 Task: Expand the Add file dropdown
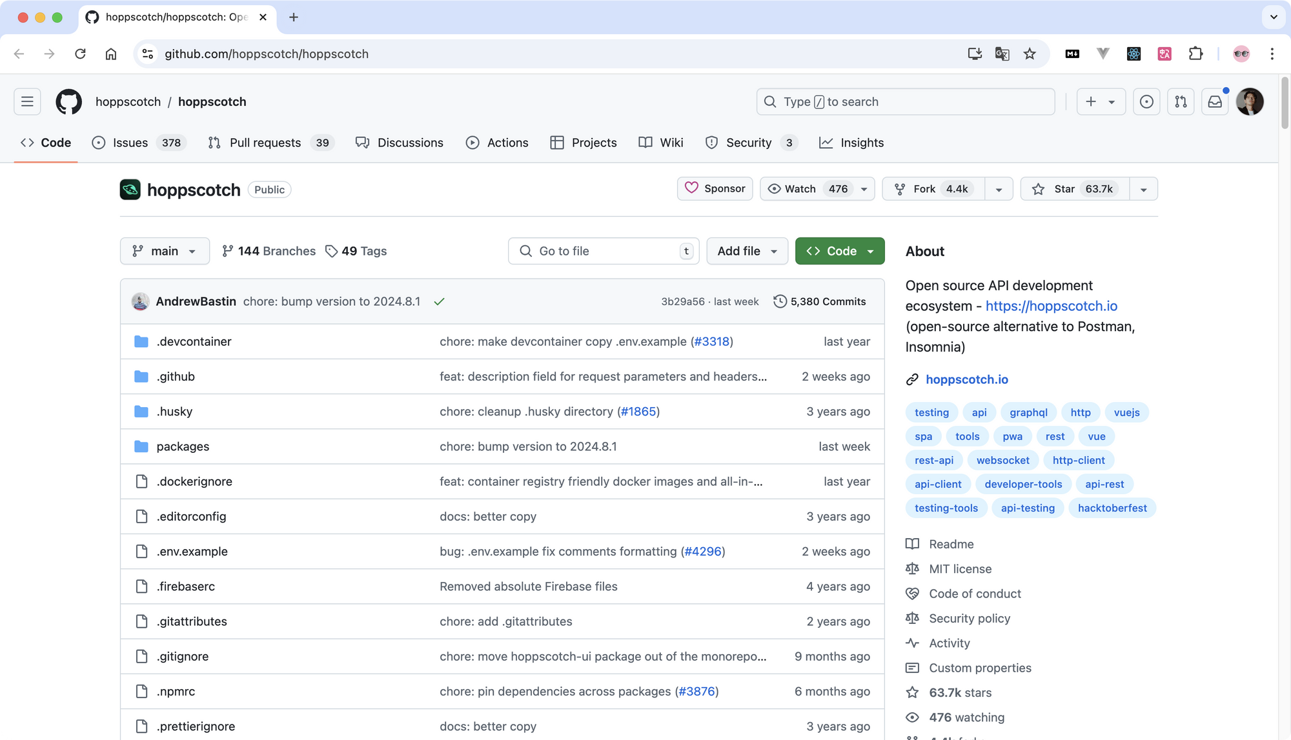(x=747, y=251)
